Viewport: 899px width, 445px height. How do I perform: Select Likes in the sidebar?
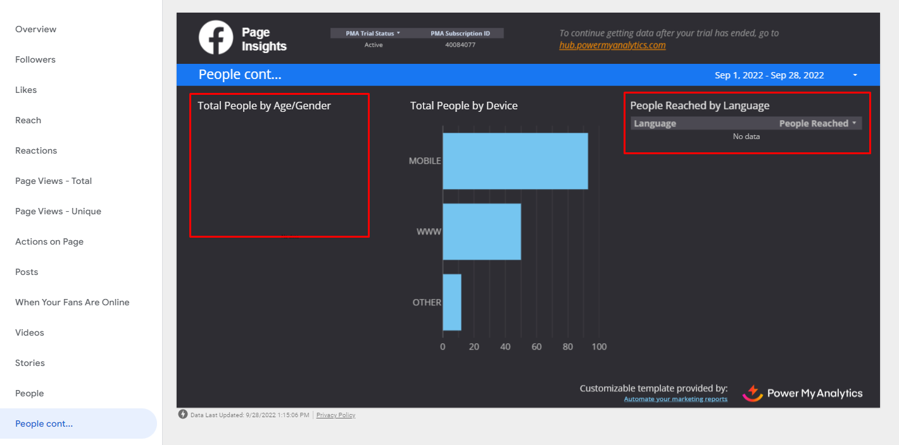tap(26, 90)
